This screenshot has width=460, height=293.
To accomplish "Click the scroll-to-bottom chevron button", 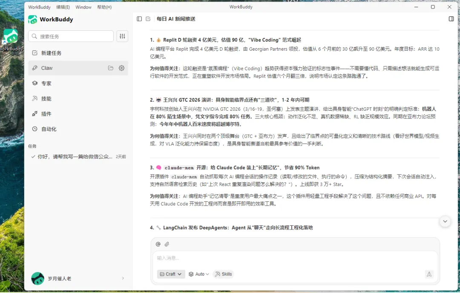I will [445, 221].
